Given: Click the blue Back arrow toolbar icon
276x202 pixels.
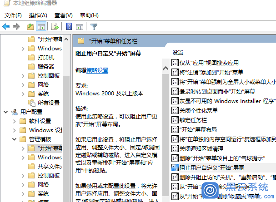Looking at the screenshot, I should point(6,27).
